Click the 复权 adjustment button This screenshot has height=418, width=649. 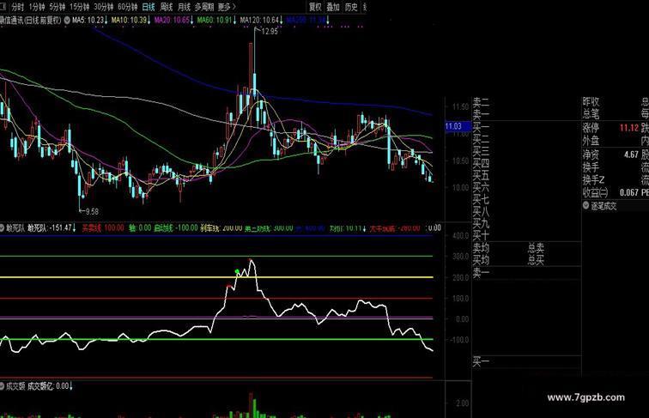[315, 7]
